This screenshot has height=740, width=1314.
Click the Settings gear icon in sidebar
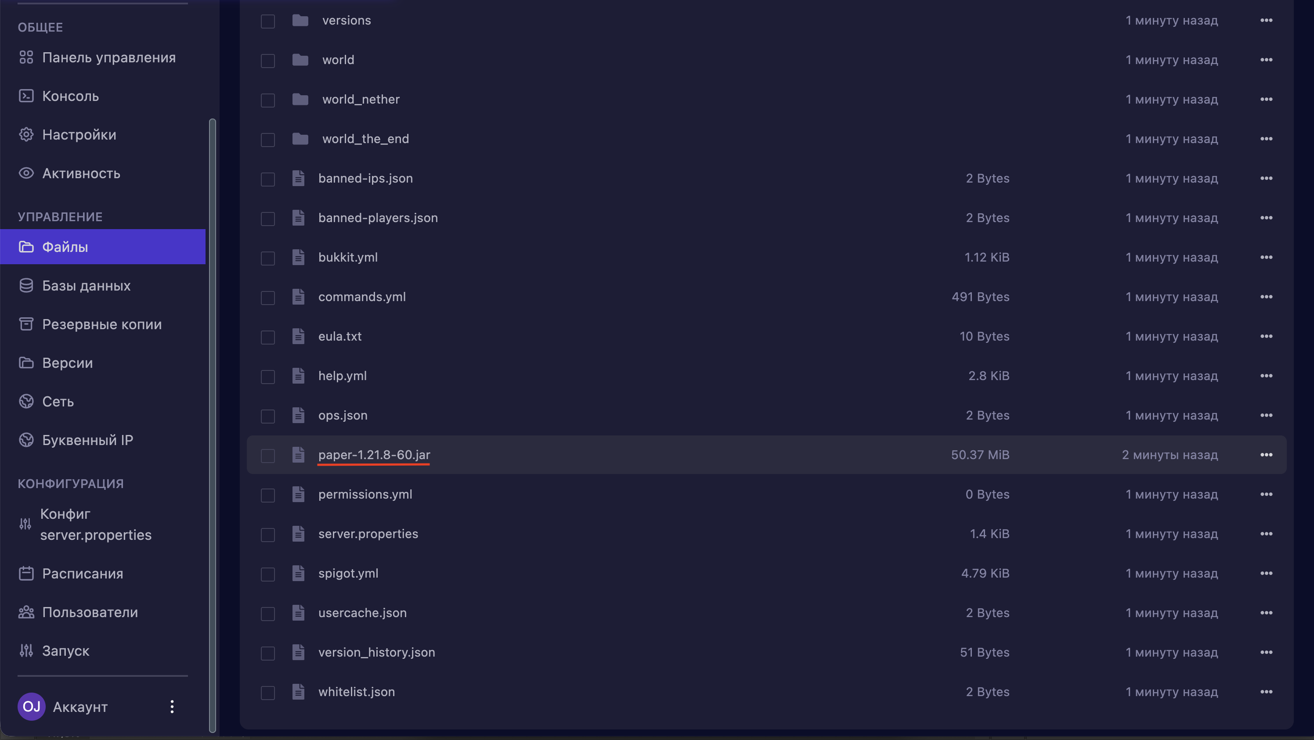26,135
